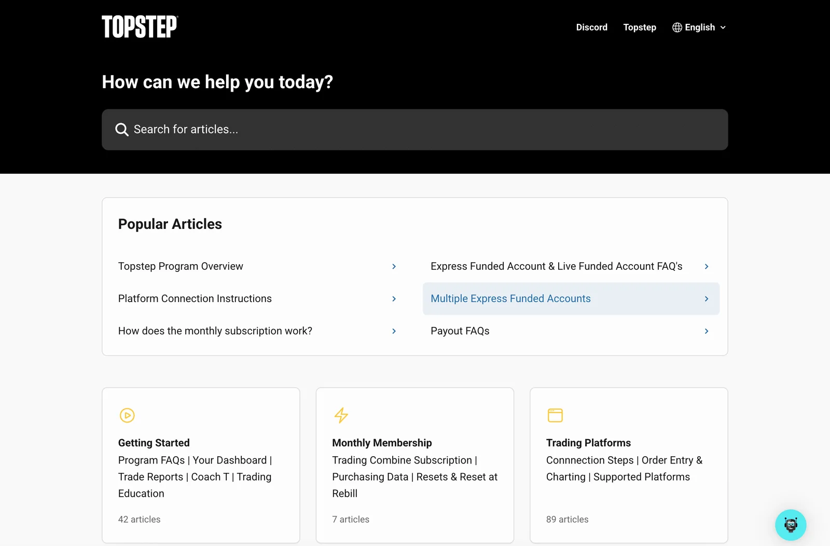
Task: Click the Monthly Membership lightning icon
Action: 341,415
